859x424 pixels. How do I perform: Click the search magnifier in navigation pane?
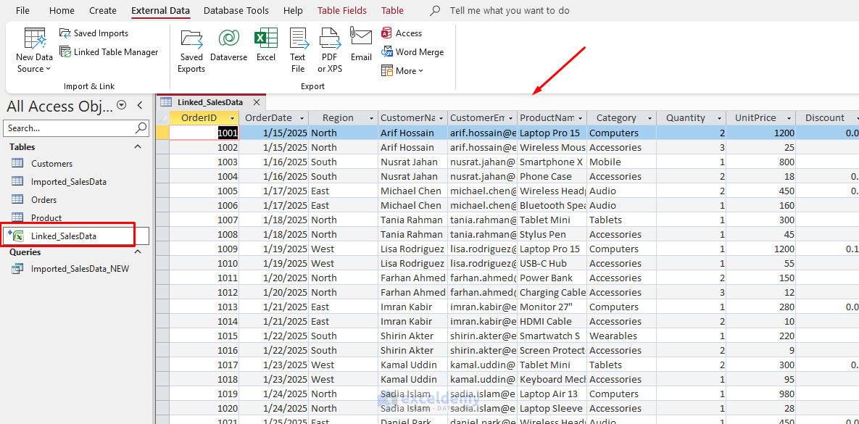coord(141,128)
